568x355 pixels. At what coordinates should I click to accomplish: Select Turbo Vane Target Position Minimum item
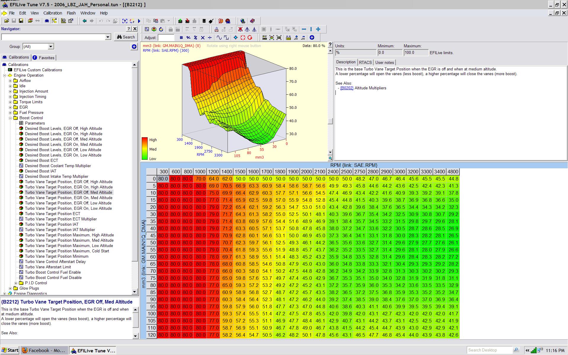pyautogui.click(x=57, y=256)
